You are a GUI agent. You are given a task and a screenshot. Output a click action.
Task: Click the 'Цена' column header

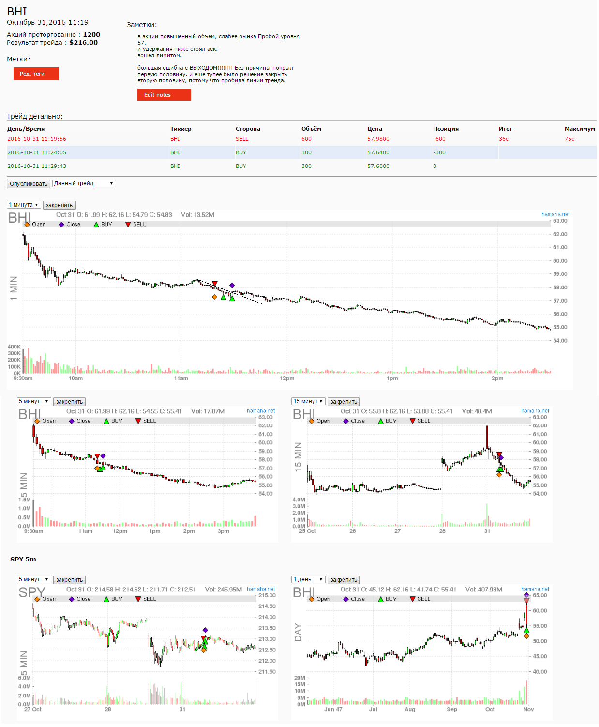pos(374,129)
